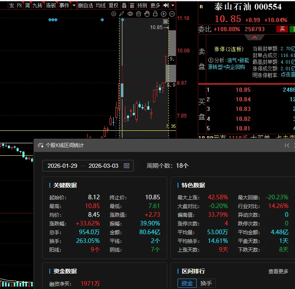Viewport: 295px width, 289px height.
Task: Edit the start date 2026-01-29
Action: (62, 166)
